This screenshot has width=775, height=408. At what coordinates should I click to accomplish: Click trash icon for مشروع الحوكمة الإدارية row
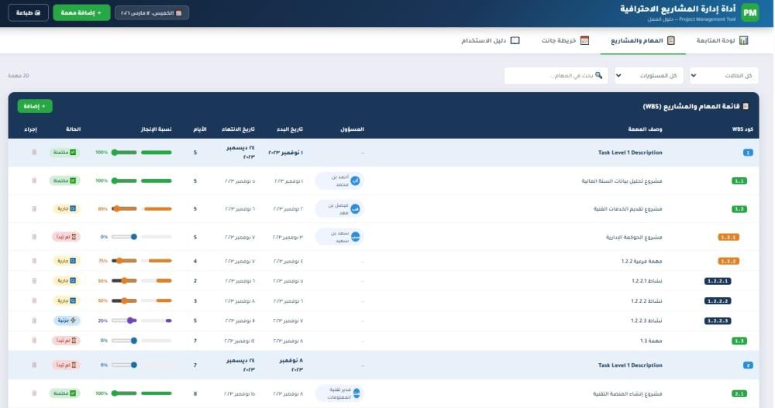click(x=34, y=237)
